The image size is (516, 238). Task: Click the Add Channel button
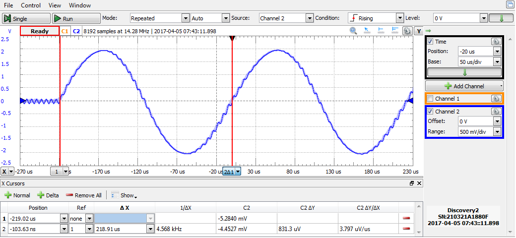click(464, 86)
